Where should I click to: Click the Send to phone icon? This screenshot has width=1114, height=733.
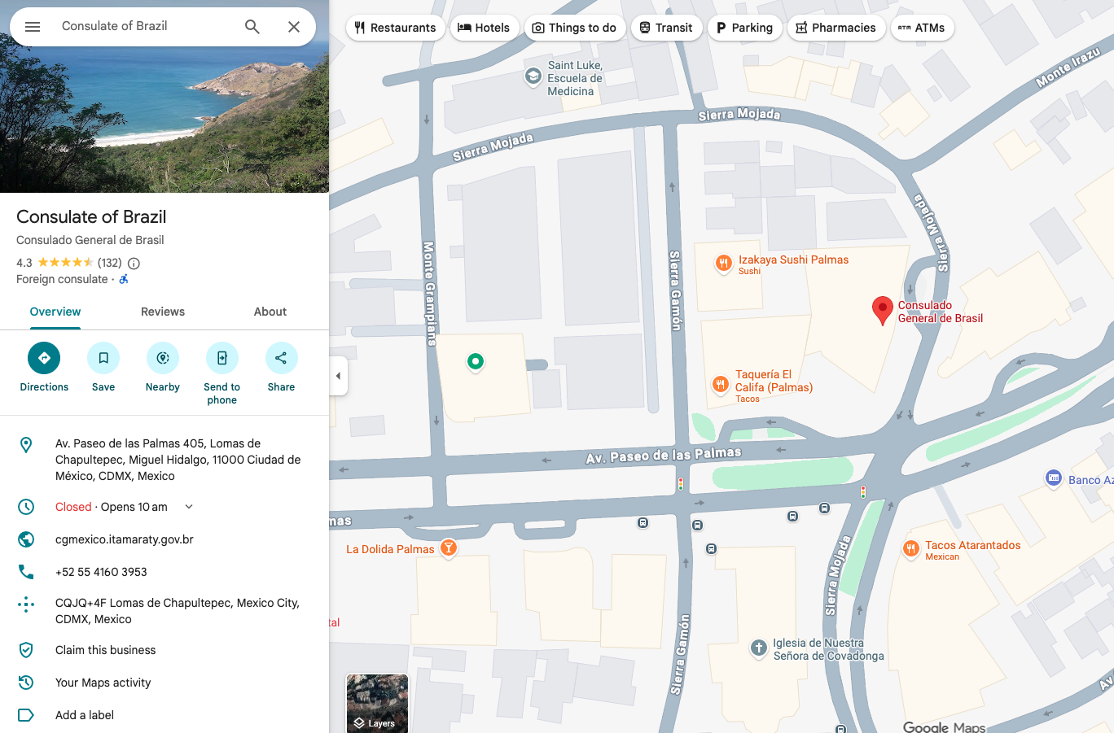click(221, 358)
